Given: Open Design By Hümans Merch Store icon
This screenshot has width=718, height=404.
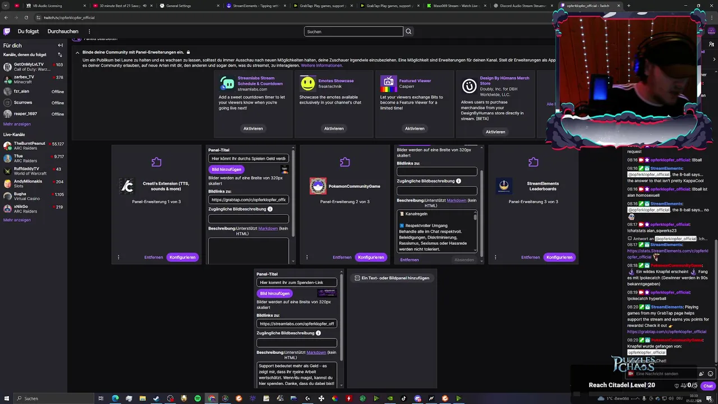Looking at the screenshot, I should coord(470,86).
